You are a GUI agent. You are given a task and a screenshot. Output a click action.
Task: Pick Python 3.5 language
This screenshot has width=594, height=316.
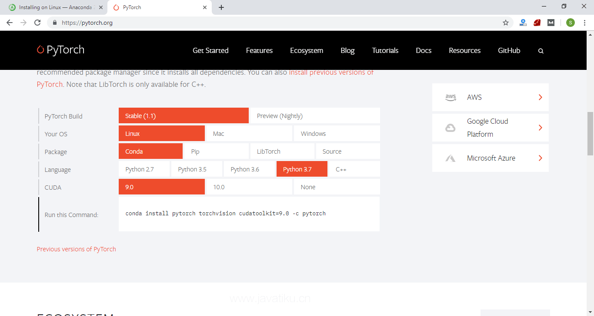197,169
